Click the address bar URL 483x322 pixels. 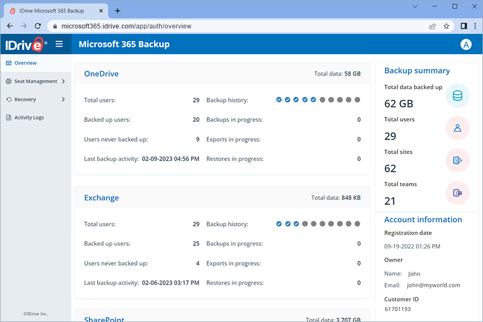coord(126,26)
